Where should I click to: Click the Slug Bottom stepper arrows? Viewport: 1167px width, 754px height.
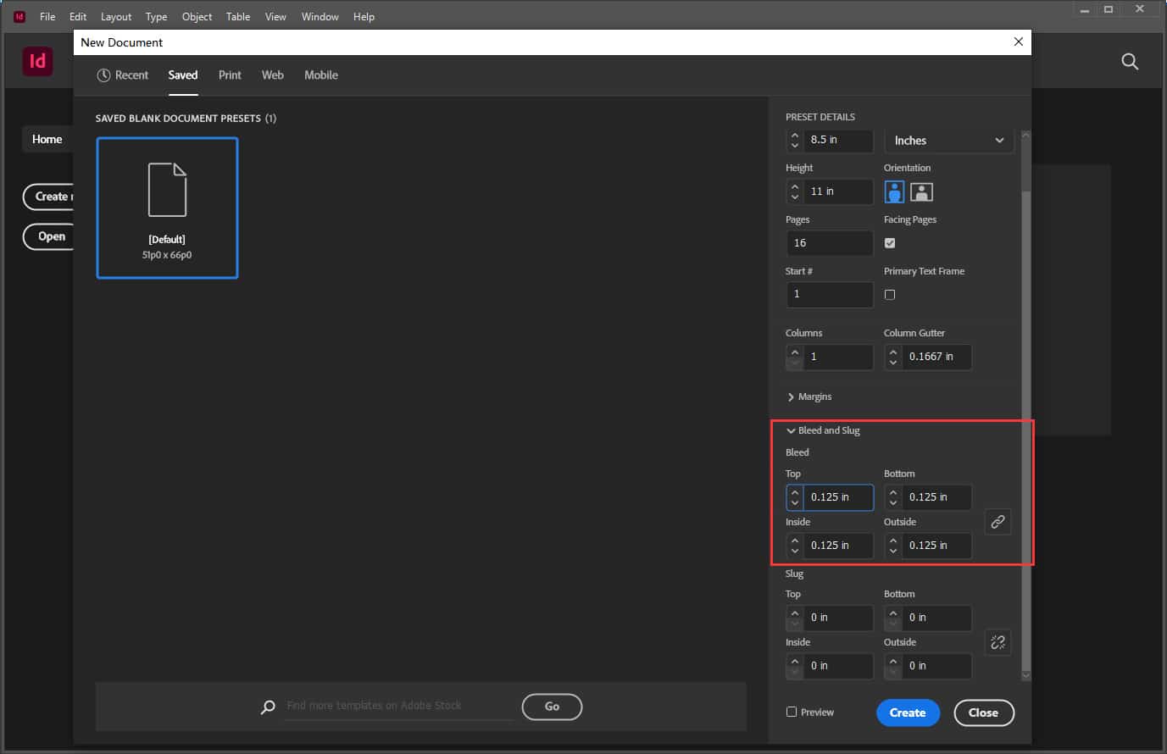click(893, 618)
